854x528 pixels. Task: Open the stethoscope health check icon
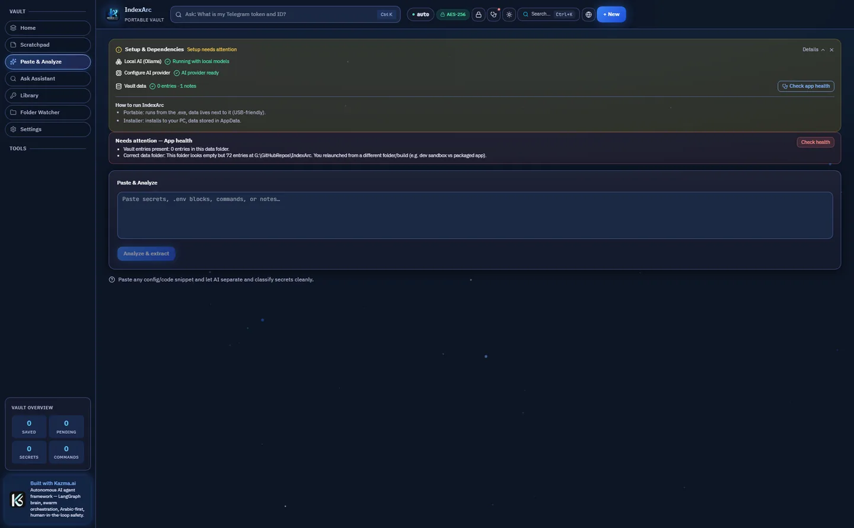[x=493, y=14]
